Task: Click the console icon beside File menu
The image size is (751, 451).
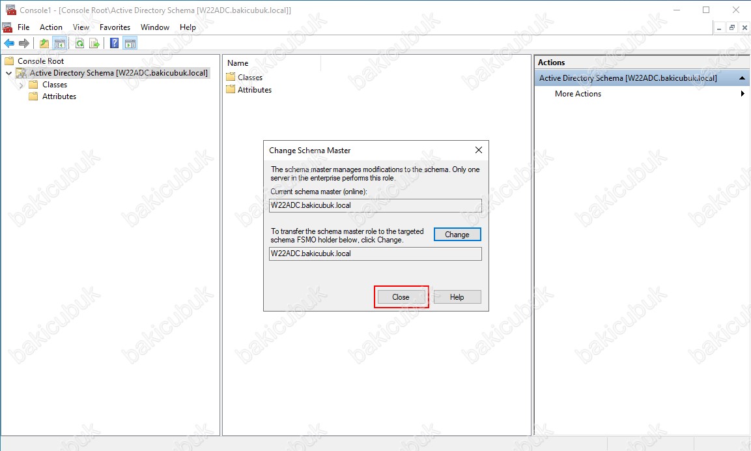Action: [x=7, y=27]
